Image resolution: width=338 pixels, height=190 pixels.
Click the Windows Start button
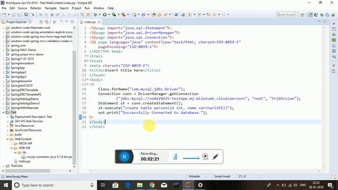click(x=6, y=185)
